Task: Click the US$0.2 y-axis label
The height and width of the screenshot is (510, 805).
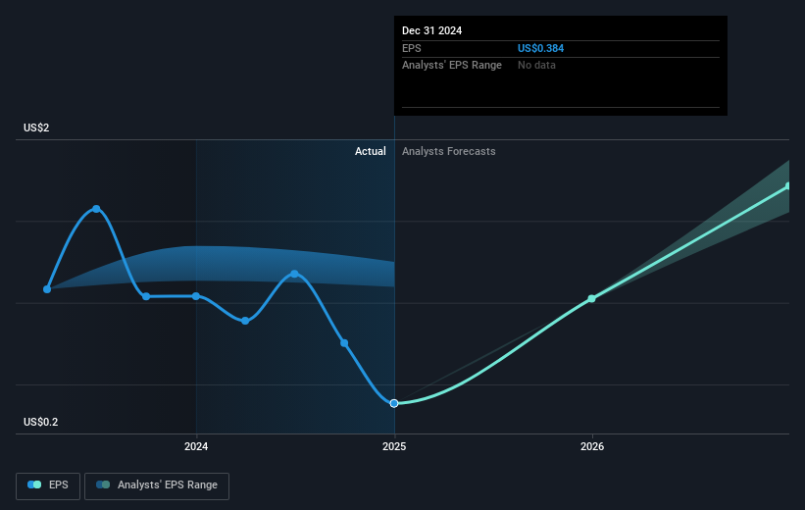Action: click(x=40, y=422)
